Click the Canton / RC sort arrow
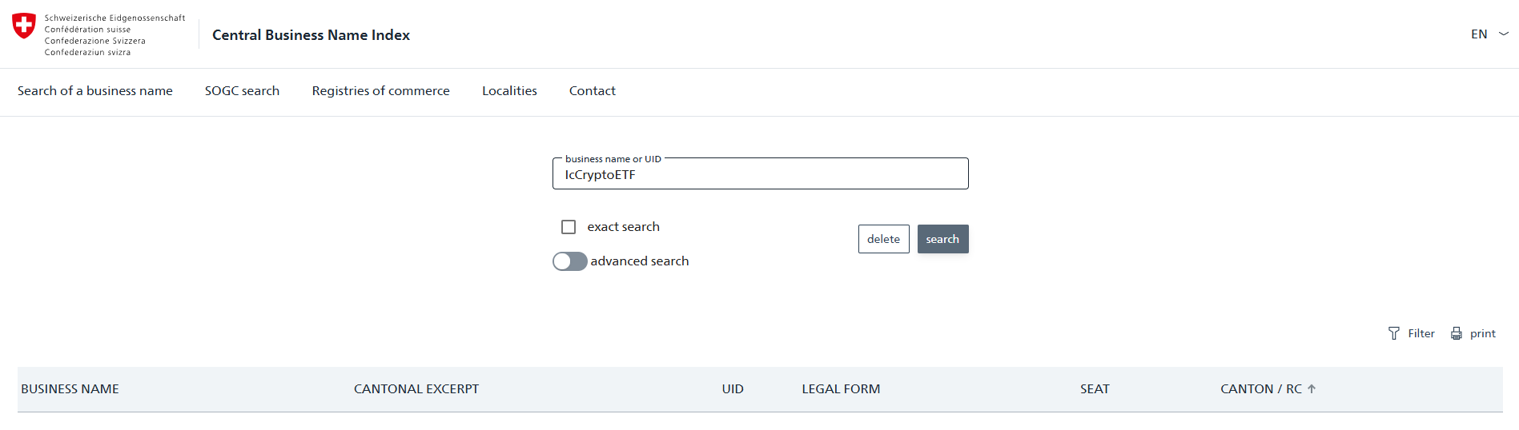The width and height of the screenshot is (1519, 430). click(x=1312, y=388)
